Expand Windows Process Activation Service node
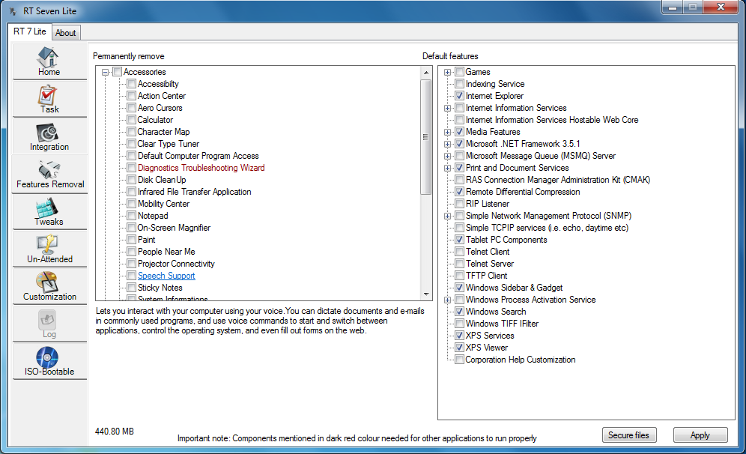This screenshot has width=746, height=454. coord(447,300)
